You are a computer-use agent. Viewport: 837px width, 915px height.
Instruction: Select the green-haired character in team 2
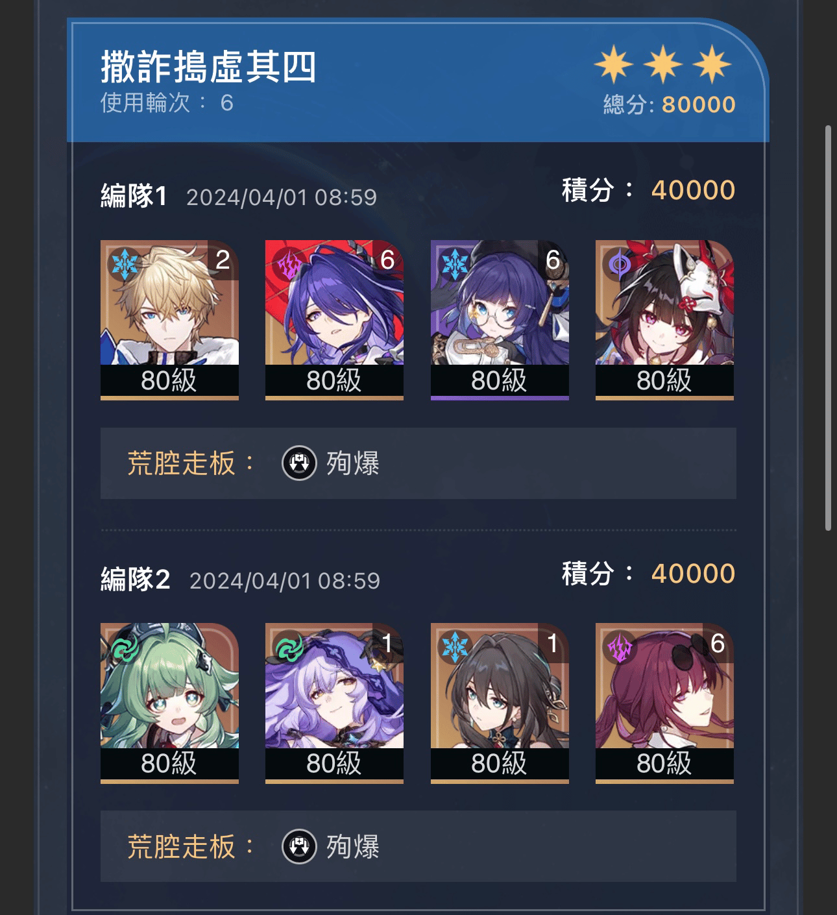pyautogui.click(x=169, y=703)
